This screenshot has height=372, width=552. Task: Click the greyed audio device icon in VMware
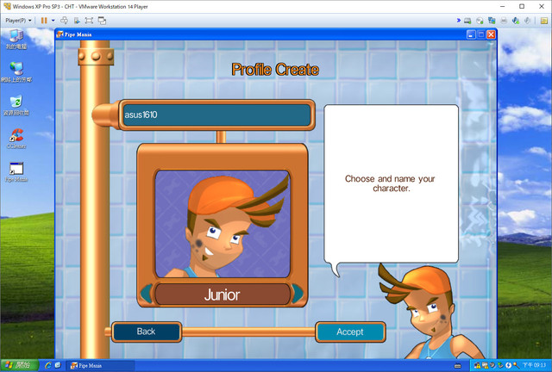click(x=527, y=21)
